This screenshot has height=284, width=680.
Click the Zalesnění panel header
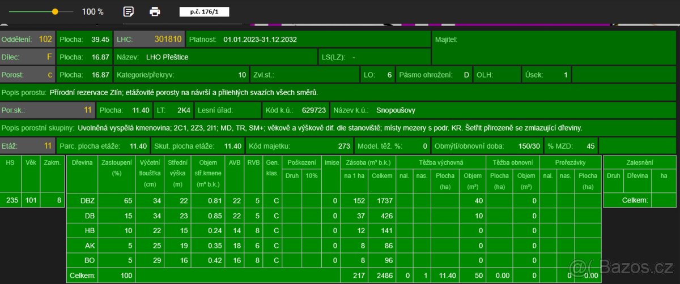pos(640,162)
